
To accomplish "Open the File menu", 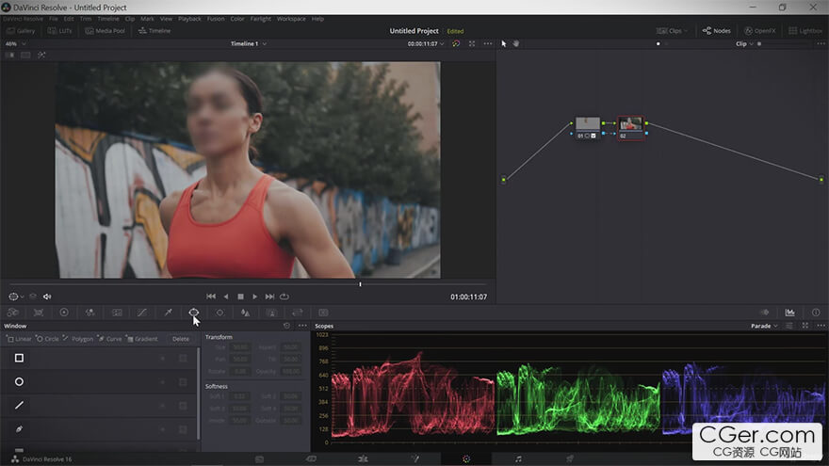I will (x=54, y=19).
